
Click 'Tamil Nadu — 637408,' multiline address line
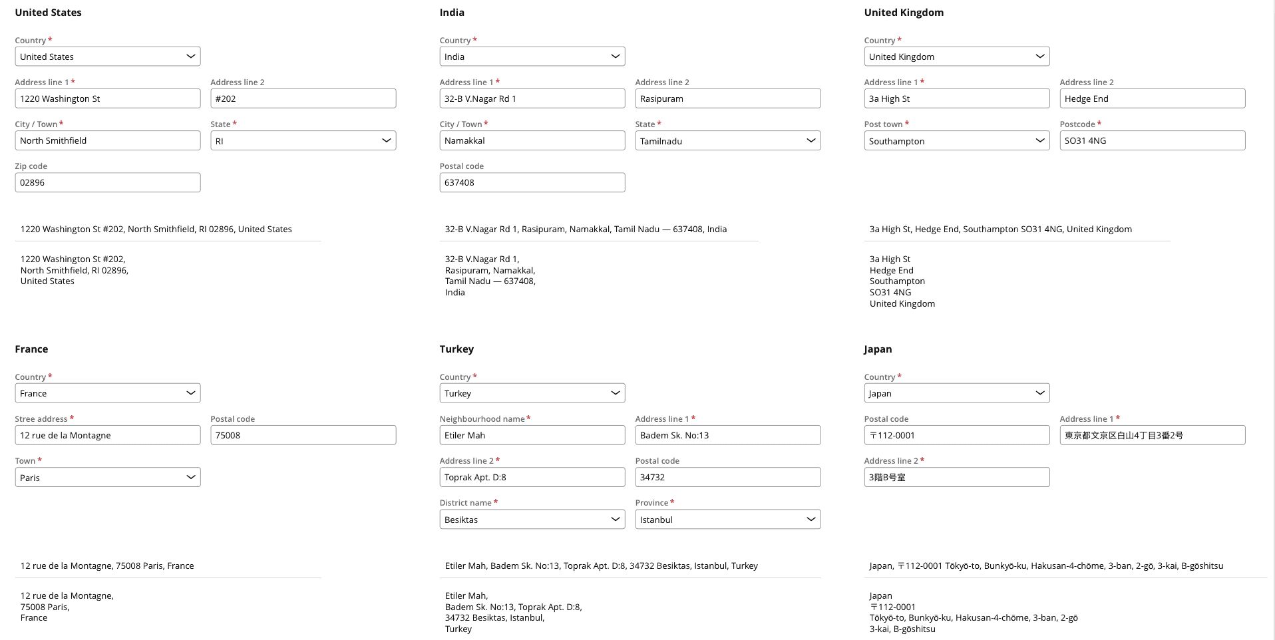(x=490, y=281)
